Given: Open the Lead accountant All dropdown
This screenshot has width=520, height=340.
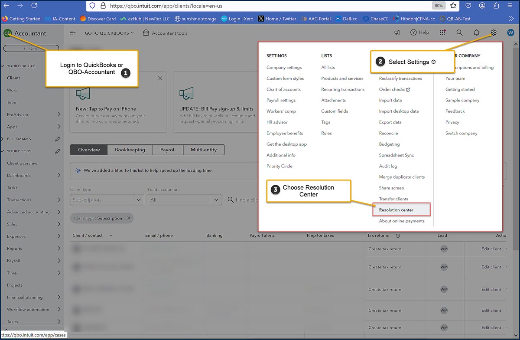Looking at the screenshot, I should pyautogui.click(x=185, y=200).
